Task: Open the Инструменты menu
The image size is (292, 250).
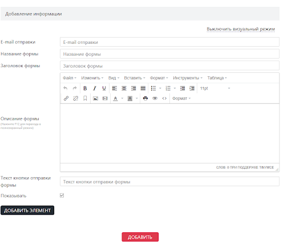Action: pyautogui.click(x=188, y=78)
